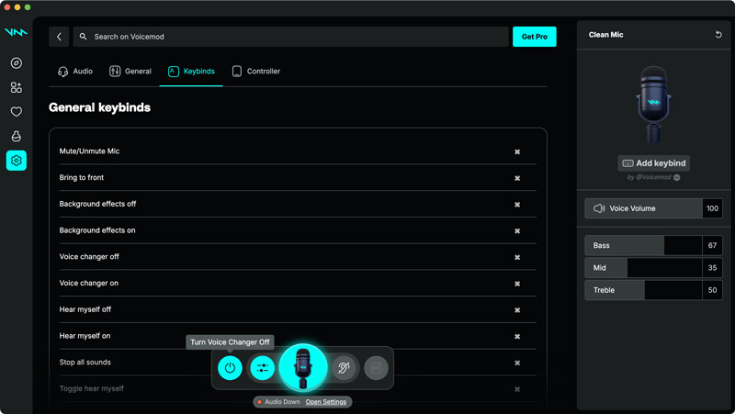Screen dimensions: 735x414
Task: Click the large microphone icon in floating bar
Action: click(x=303, y=367)
